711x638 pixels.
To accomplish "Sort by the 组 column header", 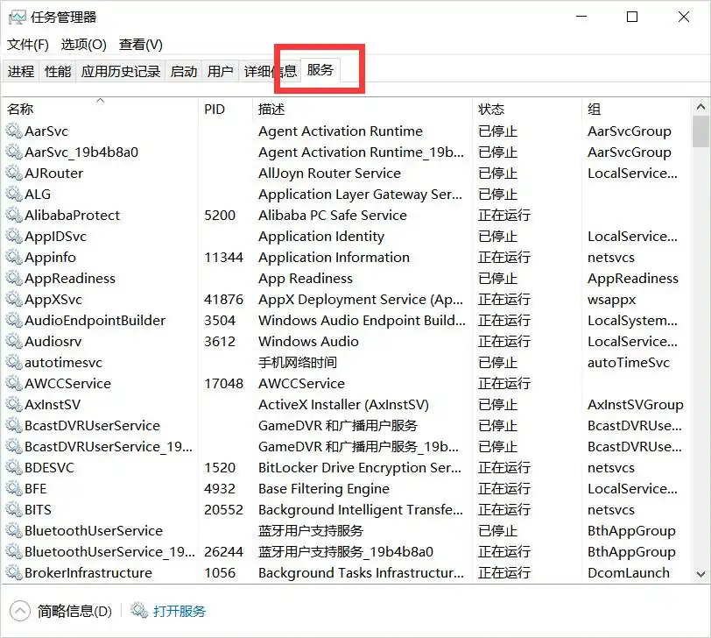I will tap(637, 109).
